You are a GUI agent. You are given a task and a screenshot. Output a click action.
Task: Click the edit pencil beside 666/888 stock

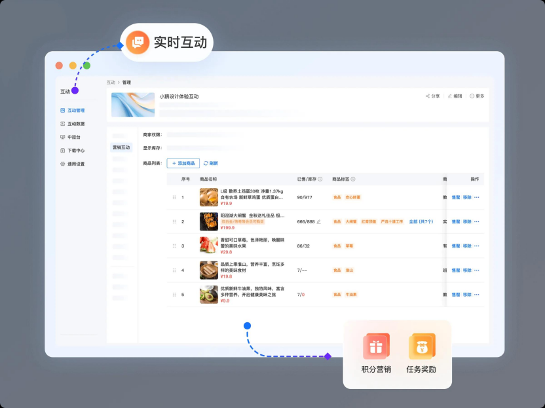(x=318, y=221)
